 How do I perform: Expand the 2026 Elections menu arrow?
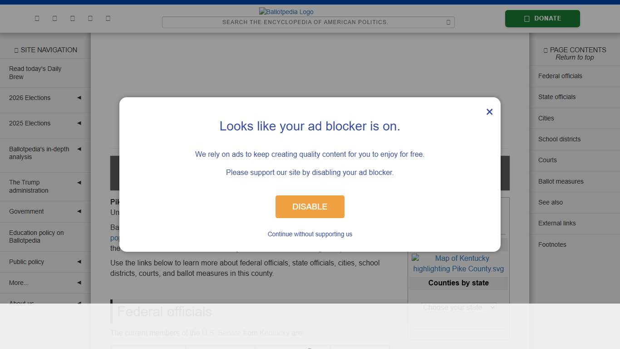tap(79, 98)
